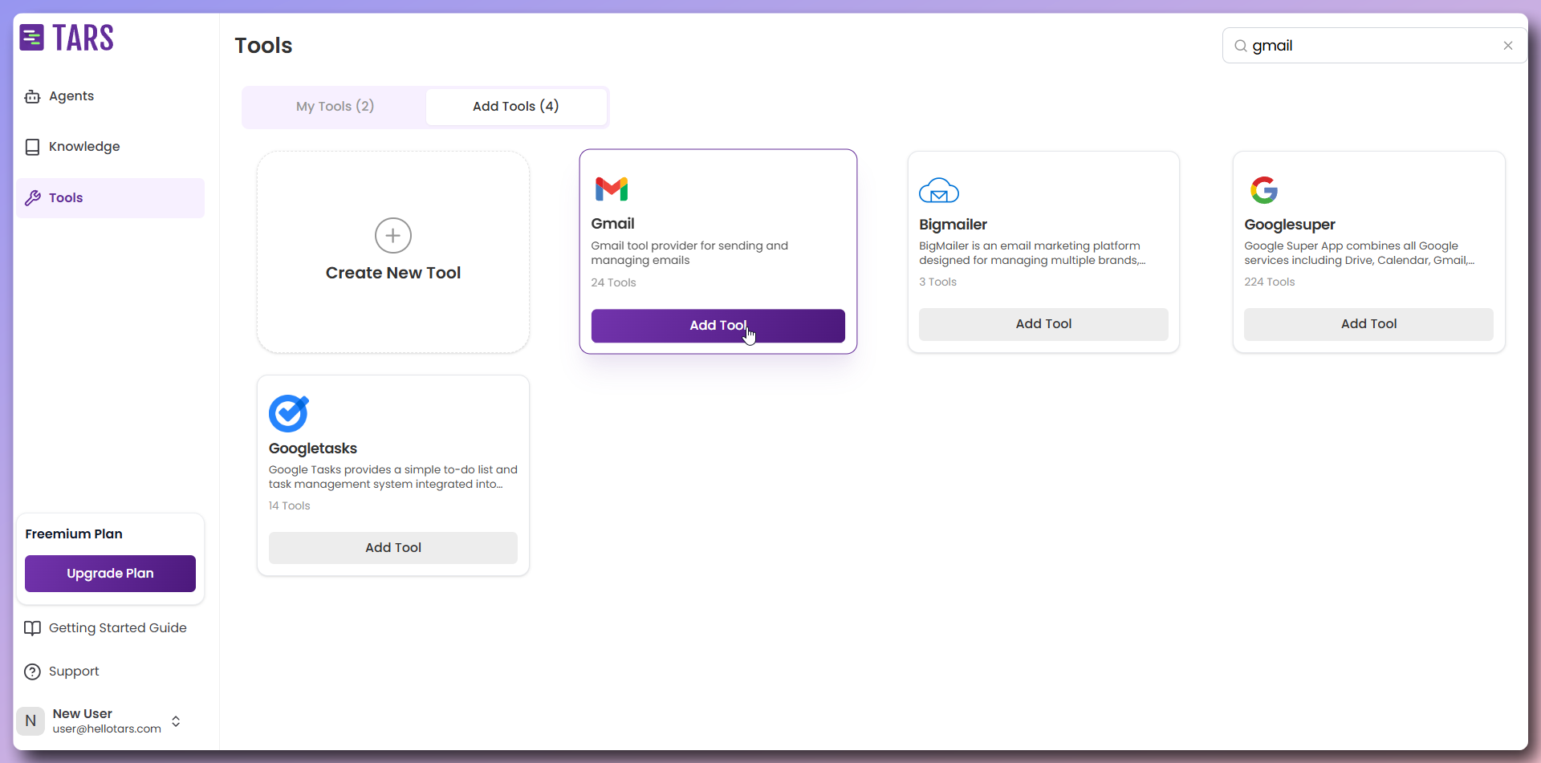Open the Getting Started Guide book icon

(x=32, y=628)
